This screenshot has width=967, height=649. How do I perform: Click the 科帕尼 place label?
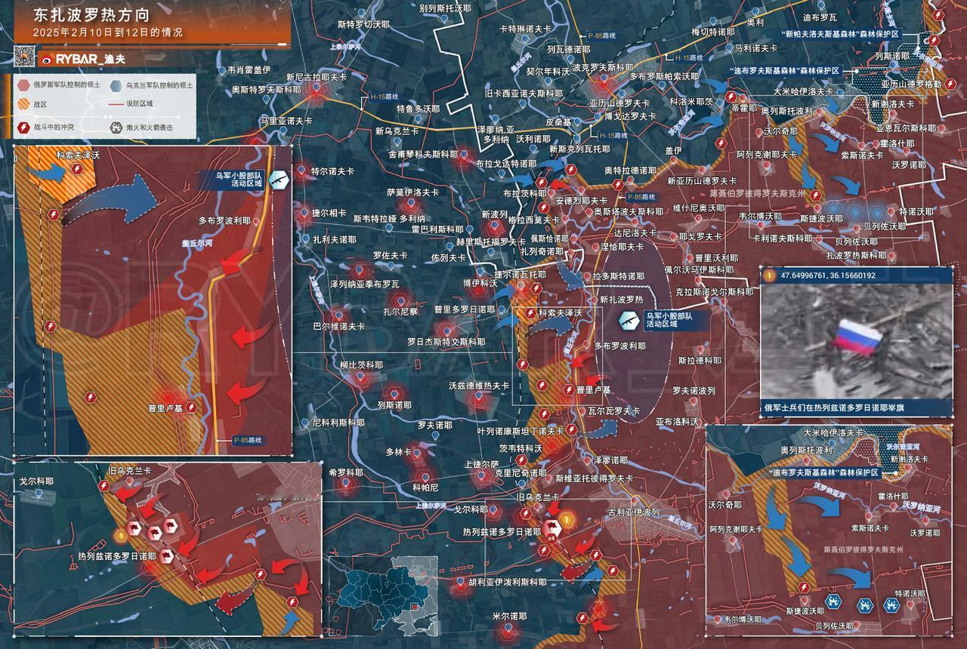click(425, 488)
